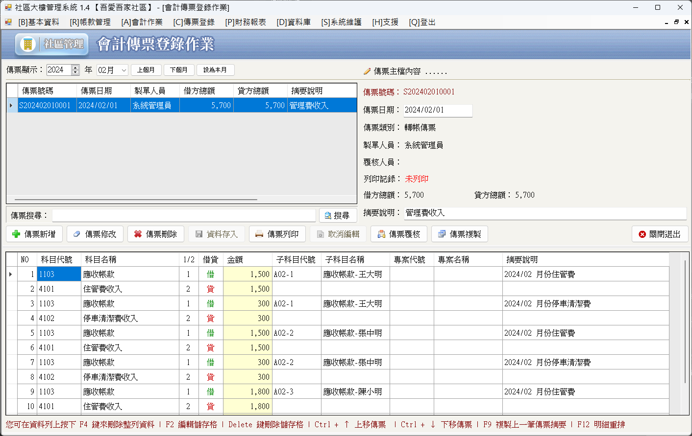Click the vertical scrollbar of detail grid
The width and height of the screenshot is (692, 436).
pos(685,321)
